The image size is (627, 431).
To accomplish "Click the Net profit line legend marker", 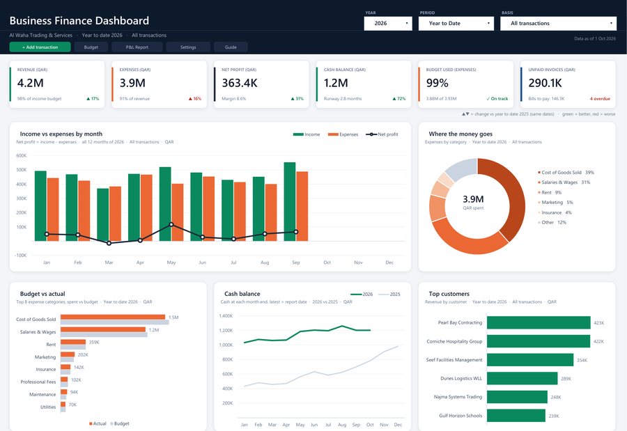I will pyautogui.click(x=371, y=134).
